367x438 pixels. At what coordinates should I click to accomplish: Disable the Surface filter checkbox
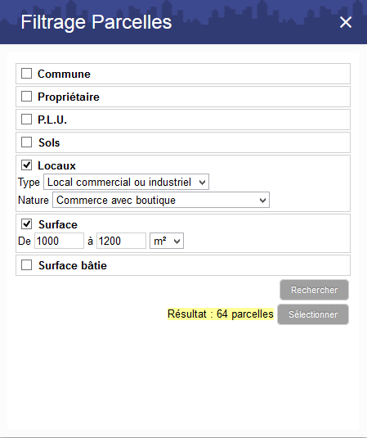(26, 224)
